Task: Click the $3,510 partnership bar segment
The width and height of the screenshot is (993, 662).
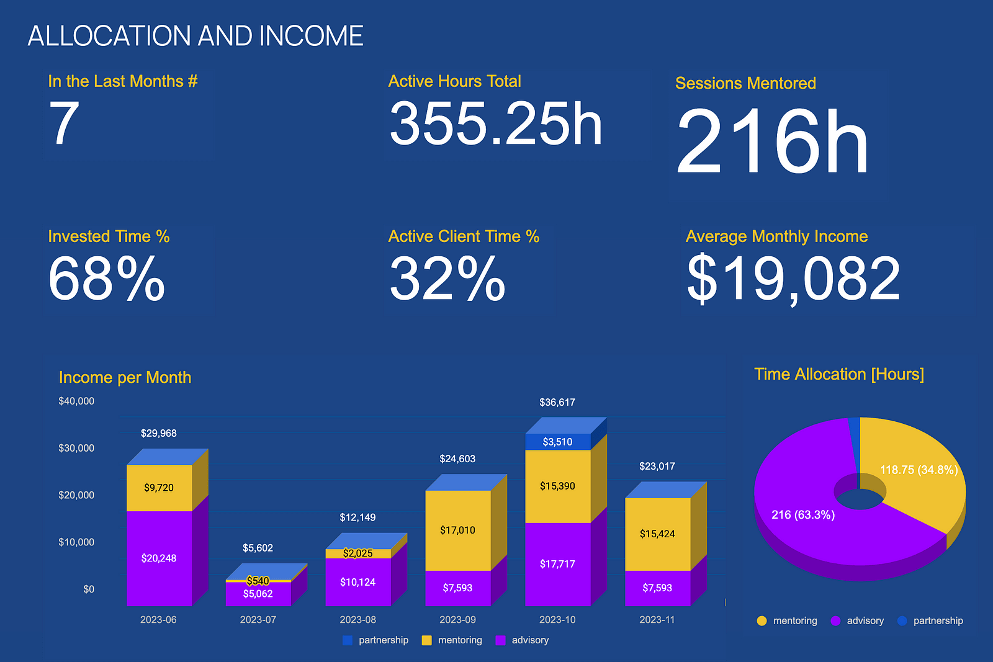Action: click(x=558, y=442)
